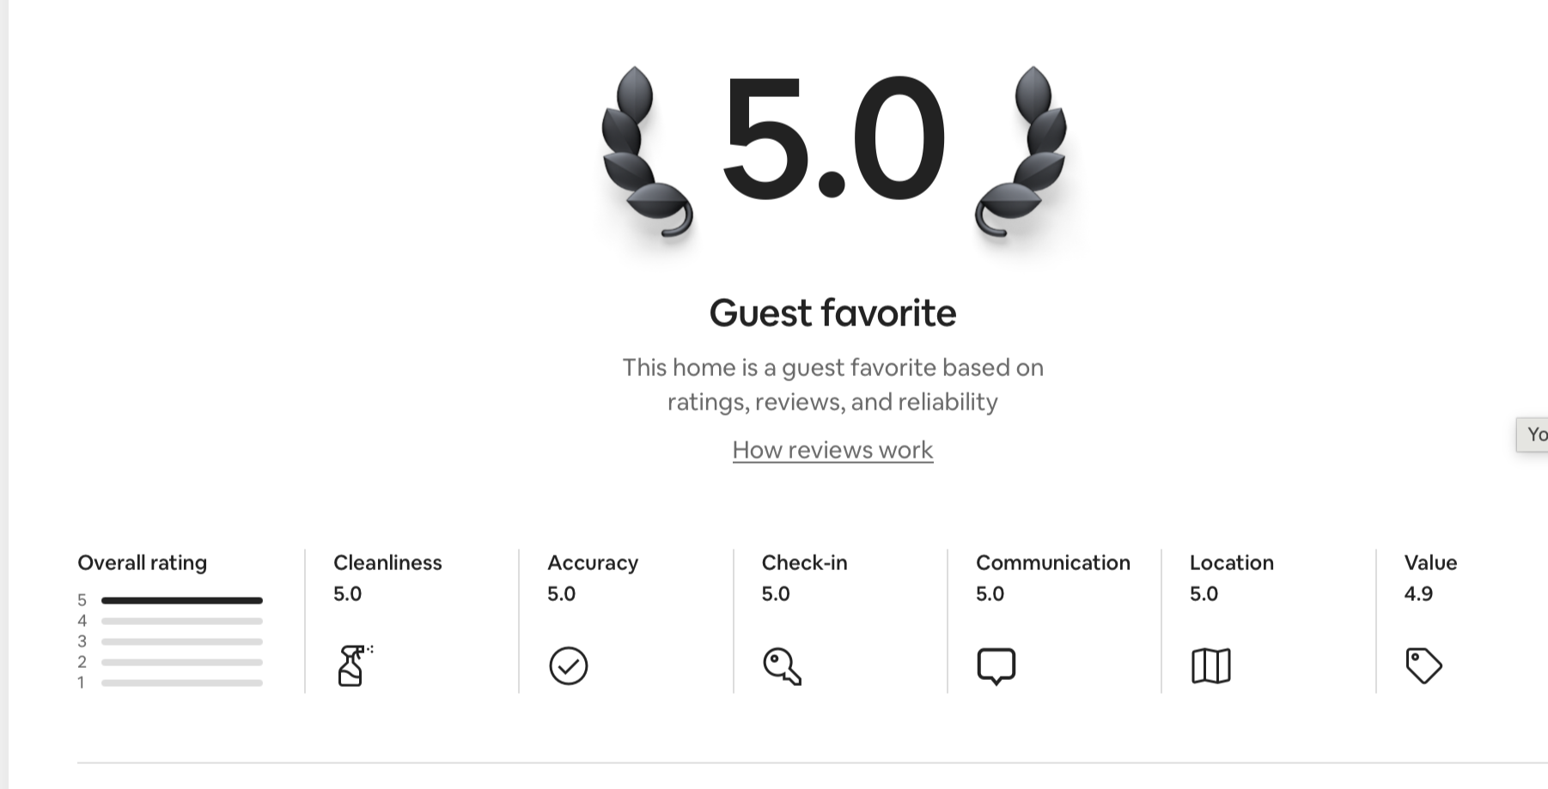Click the Location map icon
This screenshot has width=1548, height=789.
(1211, 665)
